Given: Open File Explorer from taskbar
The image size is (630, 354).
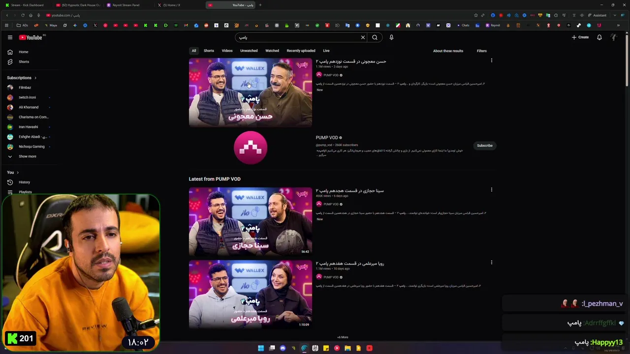Looking at the screenshot, I should pyautogui.click(x=347, y=348).
